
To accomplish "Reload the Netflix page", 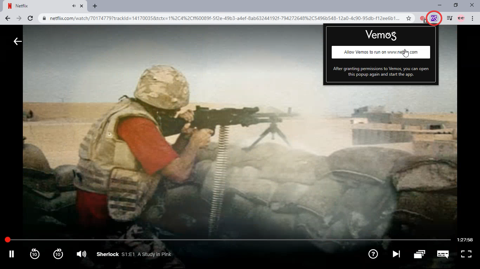I will (30, 18).
